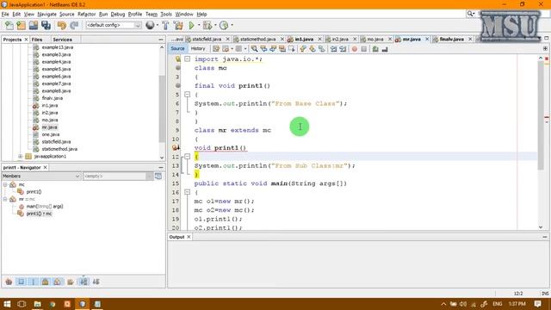The width and height of the screenshot is (551, 310).
Task: Toggle Sort by Name in Navigator
Action: [x=84, y=282]
